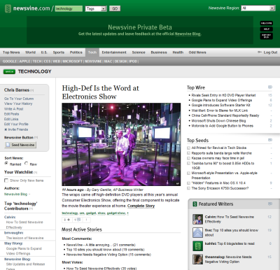The width and height of the screenshot is (280, 270).
Task: Select the Ranked sort radio button
Action: [6, 164]
